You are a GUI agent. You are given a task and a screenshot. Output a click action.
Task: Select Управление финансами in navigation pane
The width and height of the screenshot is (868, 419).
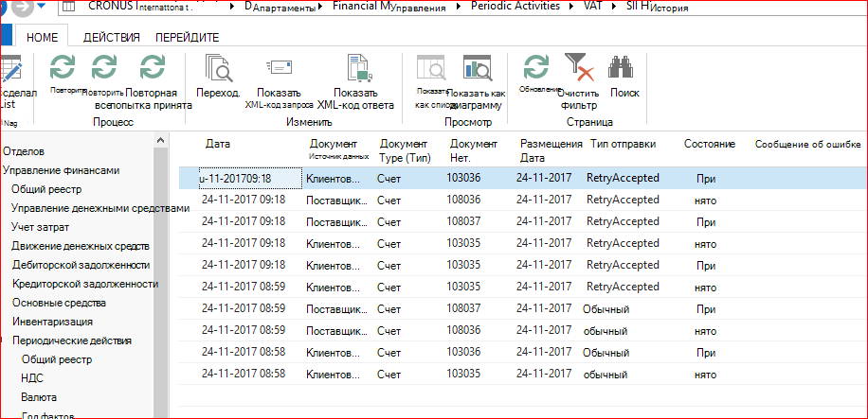pyautogui.click(x=61, y=170)
